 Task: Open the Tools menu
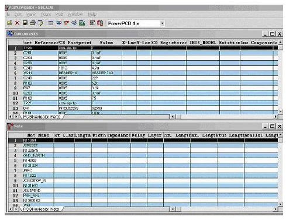point(46,15)
